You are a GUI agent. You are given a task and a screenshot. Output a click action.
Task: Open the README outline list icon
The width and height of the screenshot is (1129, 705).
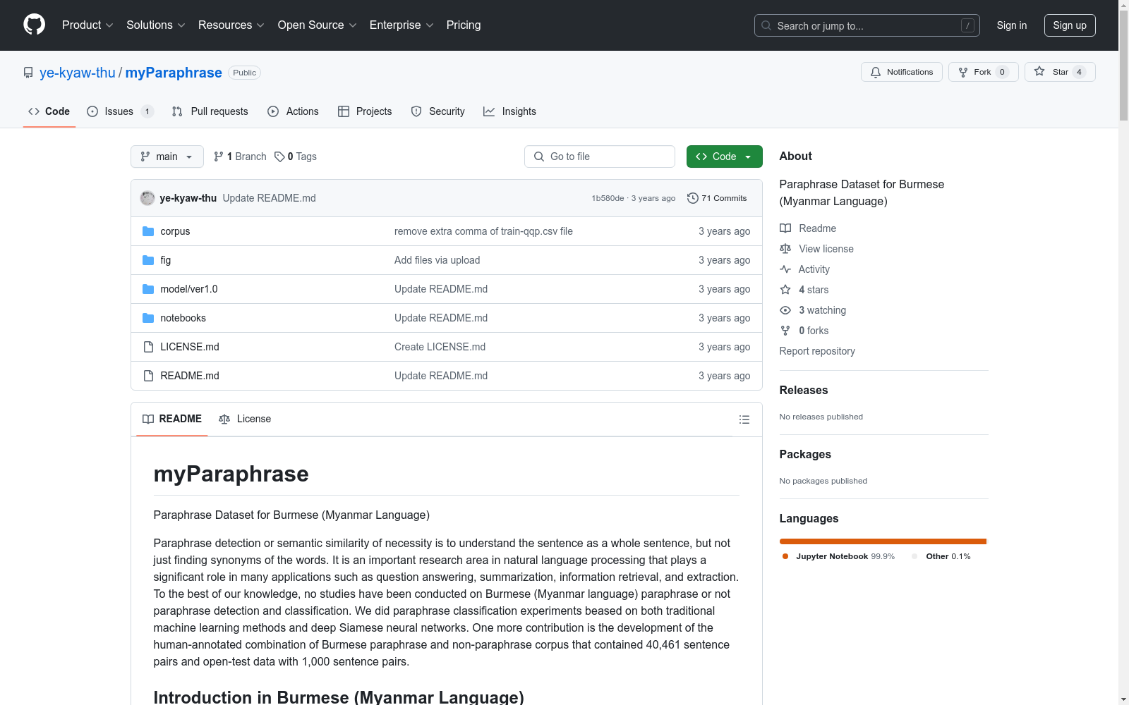(x=744, y=419)
